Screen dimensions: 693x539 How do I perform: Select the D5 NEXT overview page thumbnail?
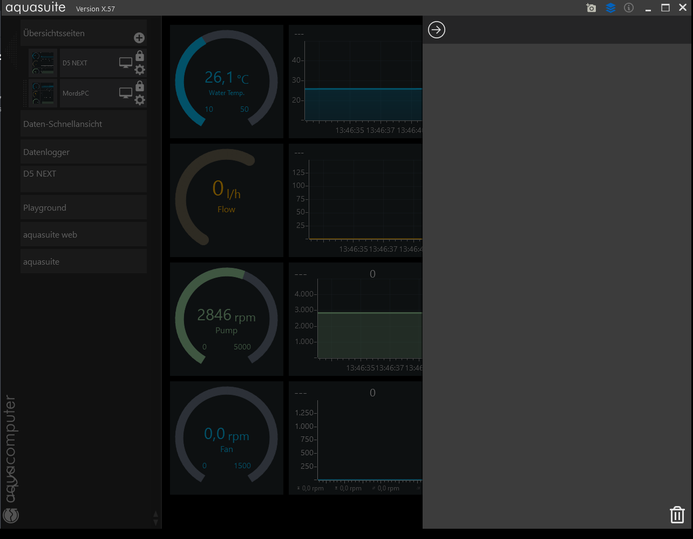(x=43, y=63)
